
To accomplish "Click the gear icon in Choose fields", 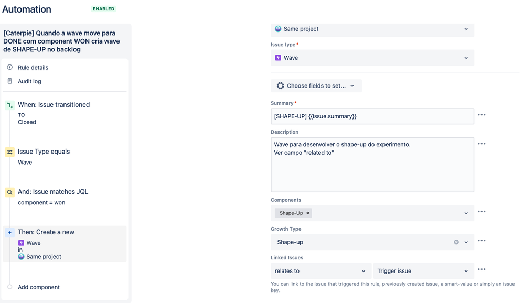I will [x=281, y=86].
